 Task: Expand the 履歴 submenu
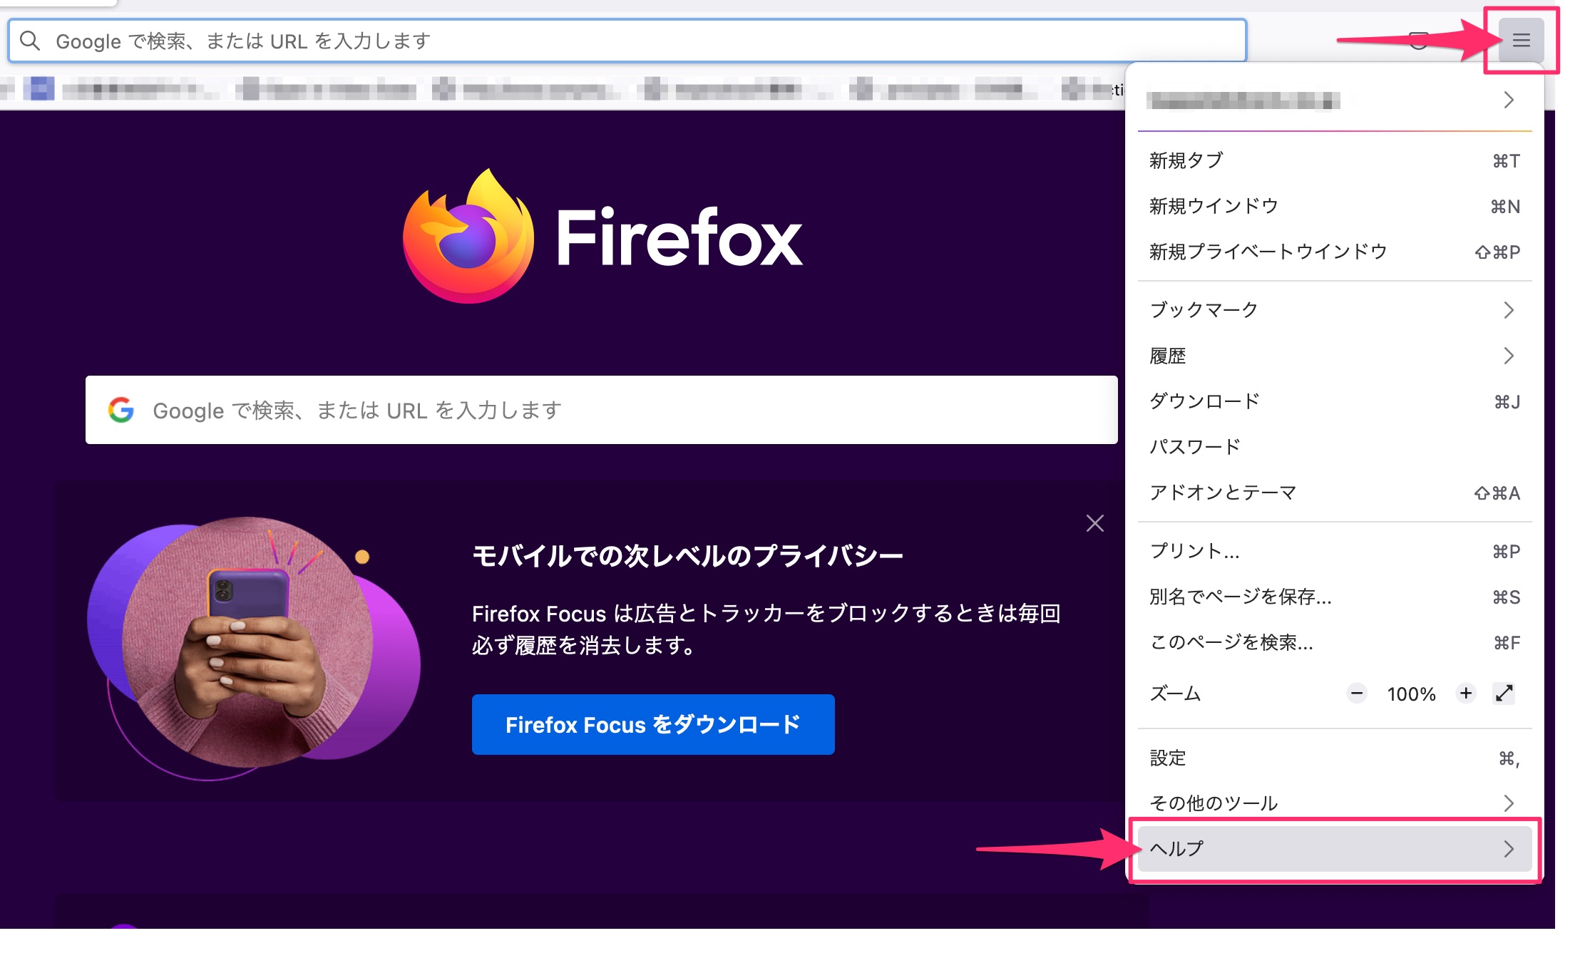[1335, 356]
